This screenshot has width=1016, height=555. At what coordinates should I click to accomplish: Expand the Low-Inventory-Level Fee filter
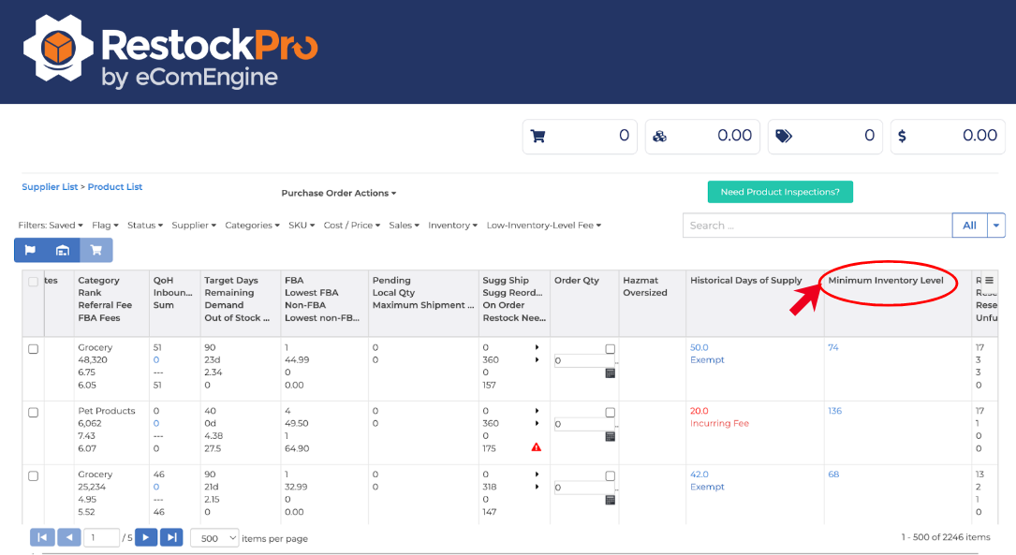tap(543, 226)
